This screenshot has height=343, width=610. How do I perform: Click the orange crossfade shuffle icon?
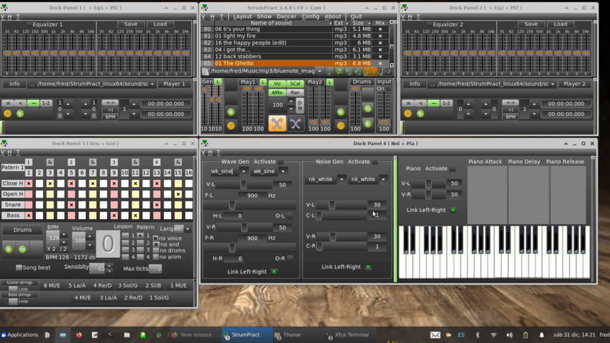(276, 123)
